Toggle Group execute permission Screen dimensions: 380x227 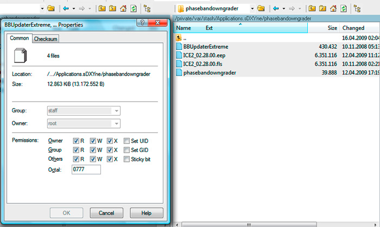click(110, 150)
